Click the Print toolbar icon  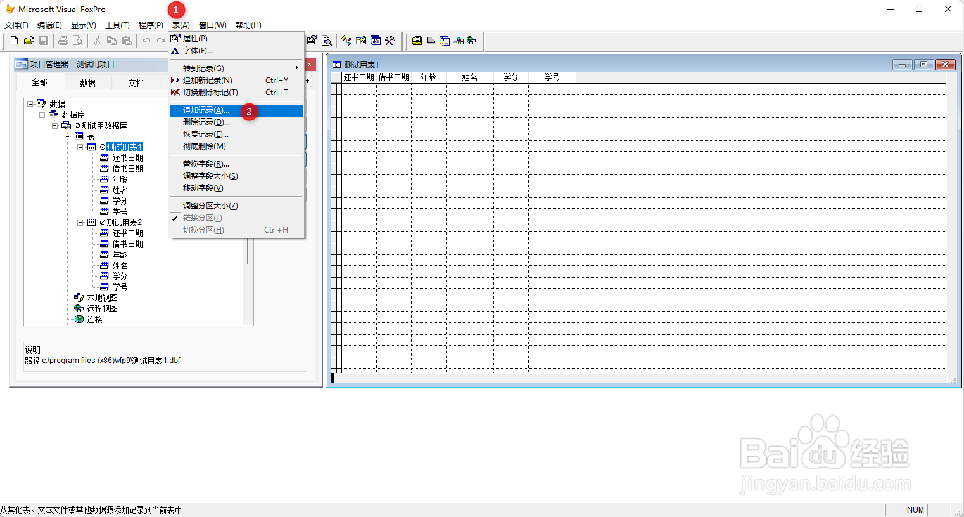(x=63, y=41)
